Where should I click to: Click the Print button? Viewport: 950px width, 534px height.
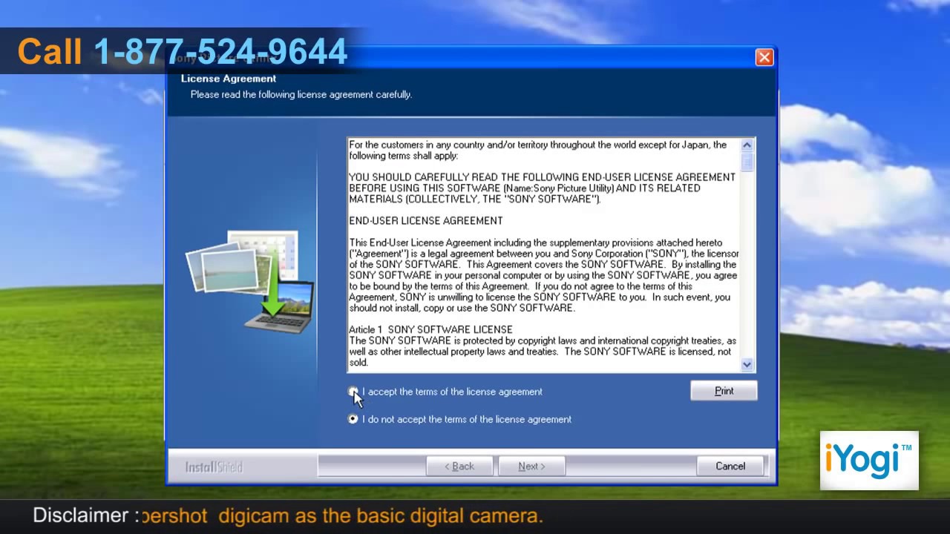[724, 391]
